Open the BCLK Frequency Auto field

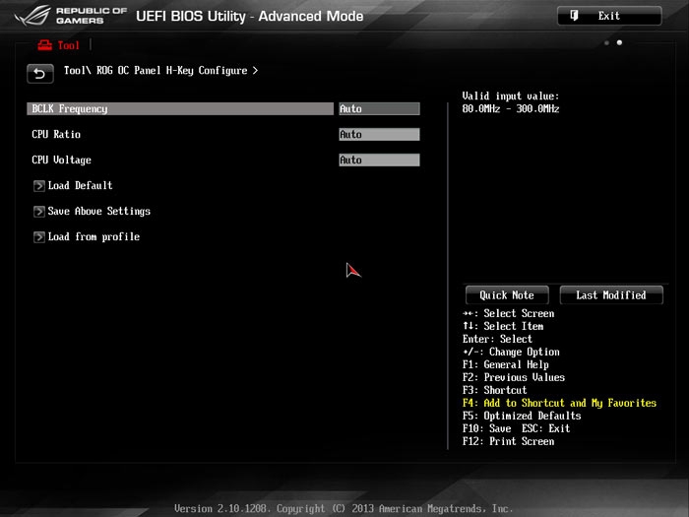click(379, 109)
